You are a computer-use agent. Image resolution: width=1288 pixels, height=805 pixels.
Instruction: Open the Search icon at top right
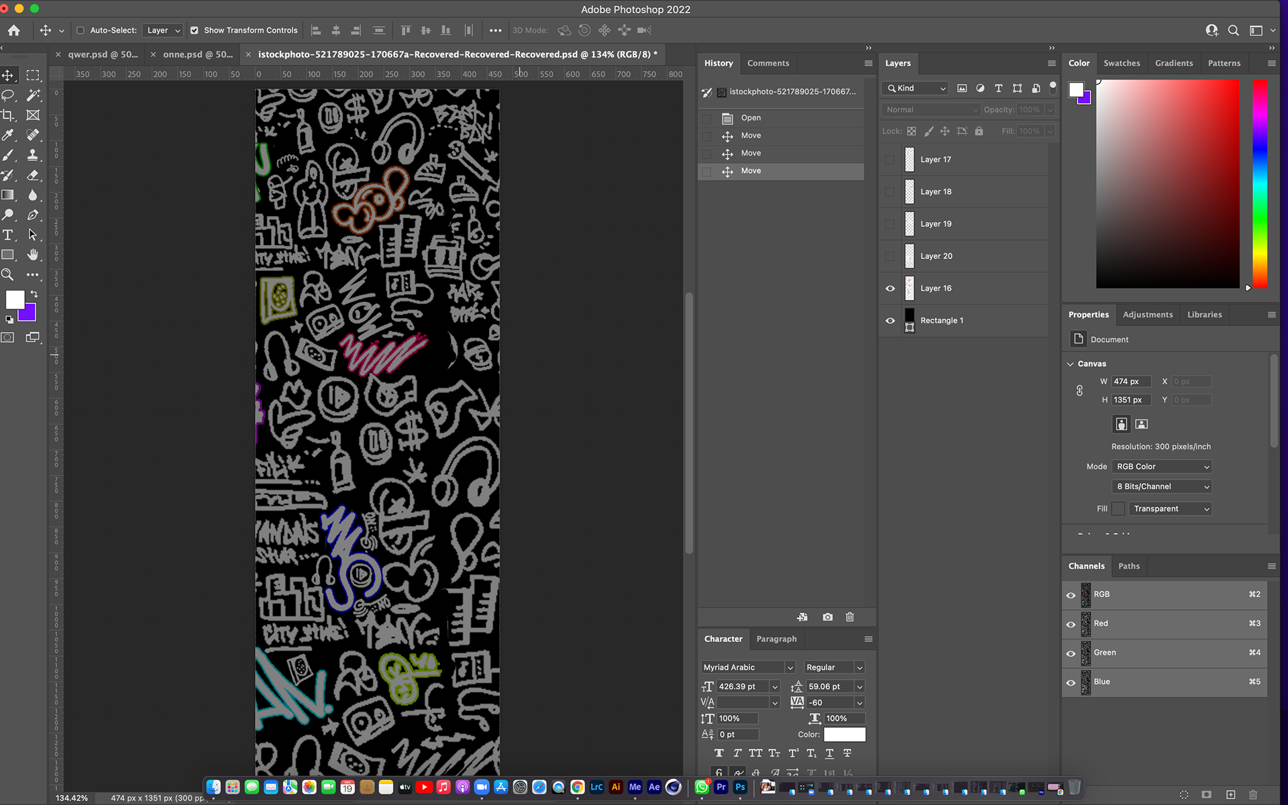pyautogui.click(x=1233, y=30)
